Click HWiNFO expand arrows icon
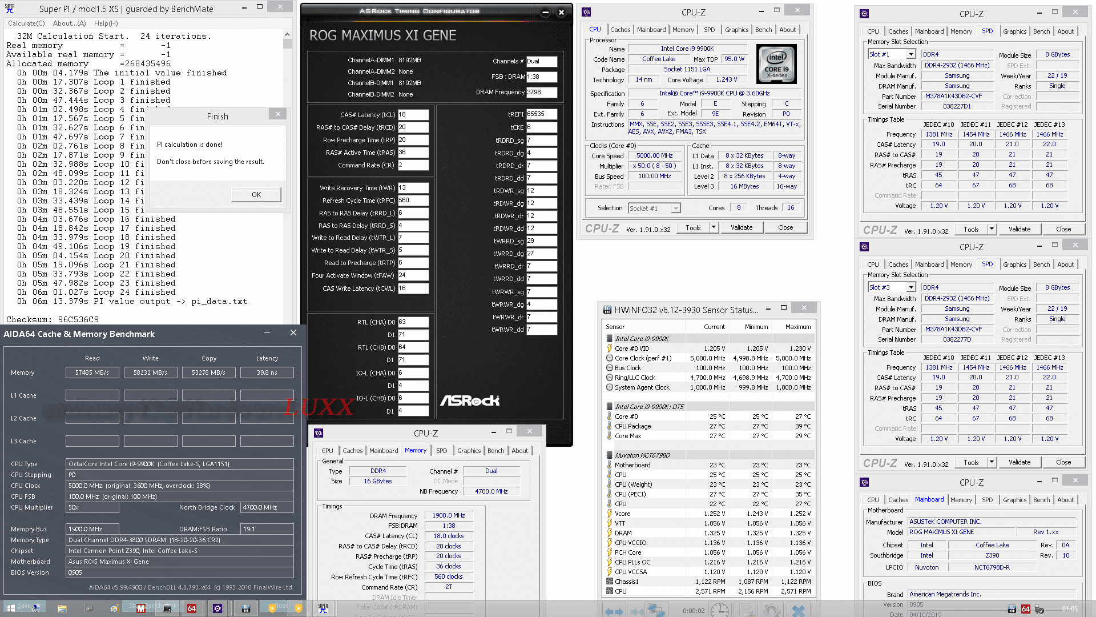The image size is (1096, 617). (614, 610)
